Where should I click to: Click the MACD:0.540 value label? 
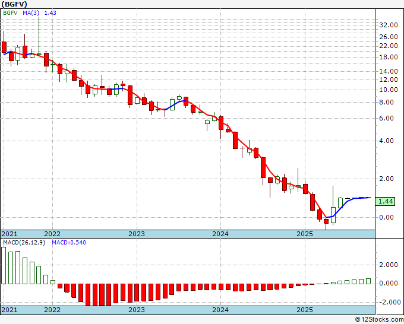tap(69, 243)
